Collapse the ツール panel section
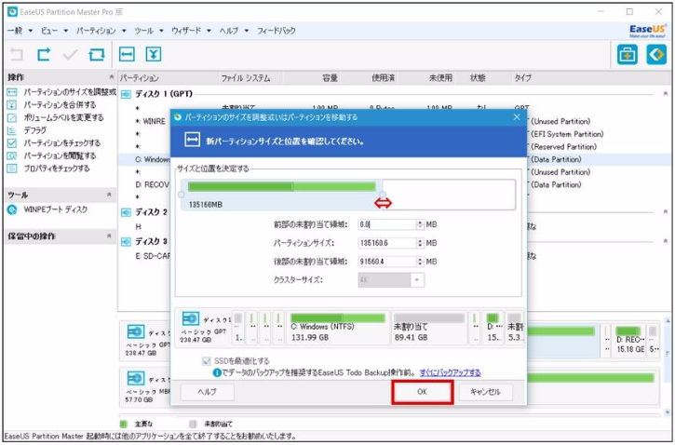 109,195
